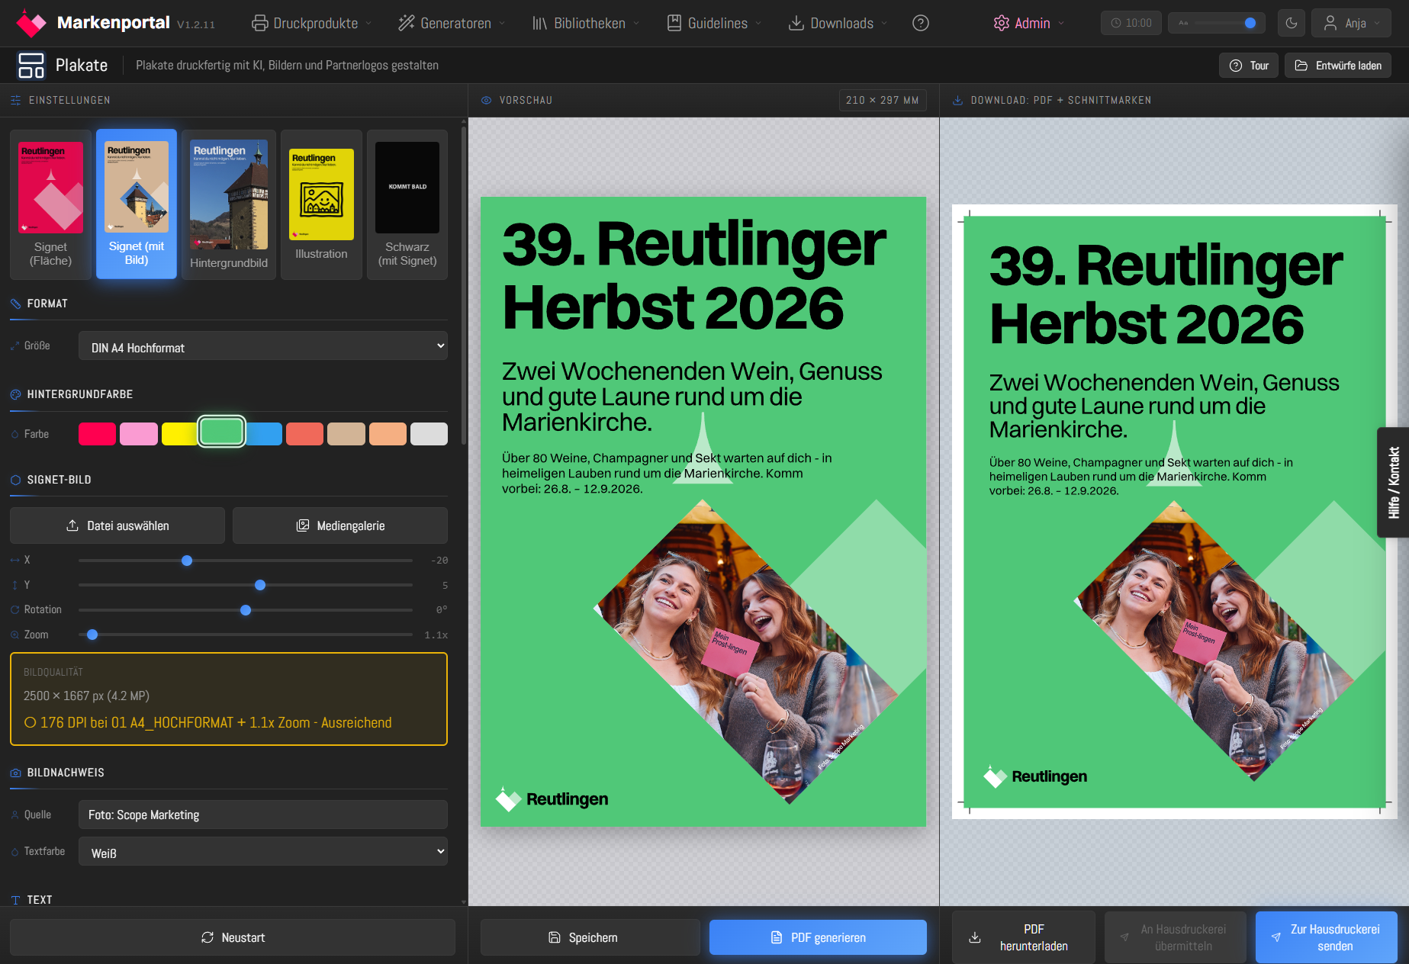Viewport: 1409px width, 964px height.
Task: Click the Plakate layout icon
Action: pyautogui.click(x=31, y=66)
